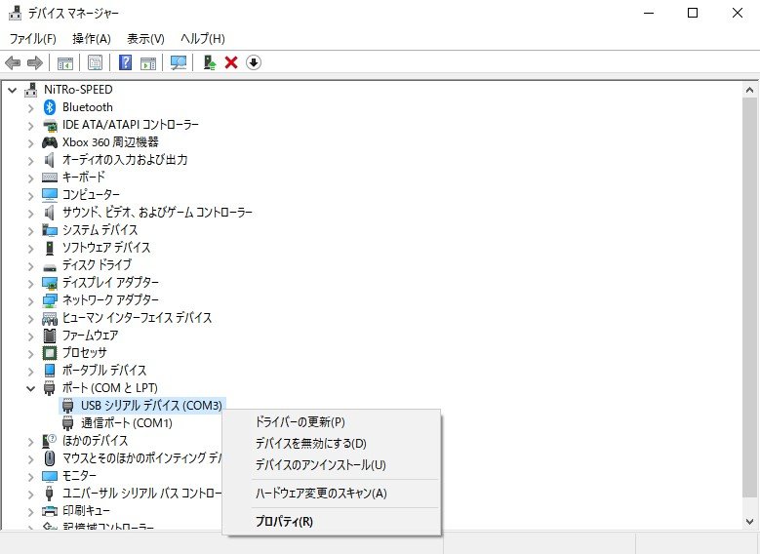Viewport: 760px width, 554px height.
Task: Open the ヘルプ(H) menu
Action: tap(203, 38)
